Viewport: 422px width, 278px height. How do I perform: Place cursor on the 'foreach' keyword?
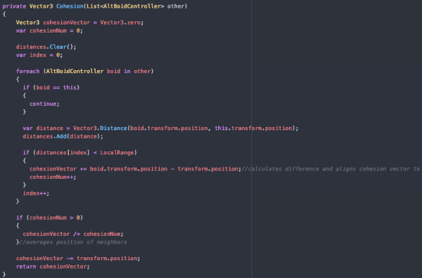coord(28,71)
